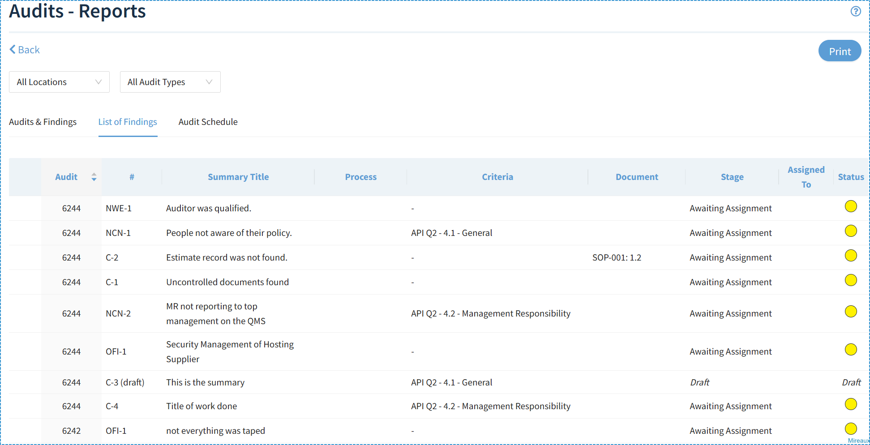This screenshot has width=870, height=445.
Task: Click yellow status dot for C-4 row
Action: (851, 404)
